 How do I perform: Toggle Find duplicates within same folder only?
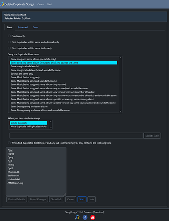pyautogui.click(x=9, y=48)
